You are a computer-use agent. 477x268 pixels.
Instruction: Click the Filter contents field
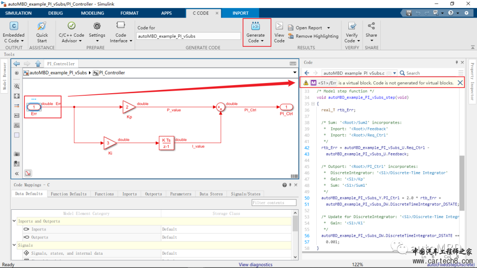coord(274,203)
